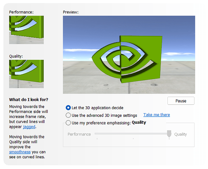Click the bold 'Quality' preference value text
Viewport: 208px width, 169px height.
tap(139, 122)
